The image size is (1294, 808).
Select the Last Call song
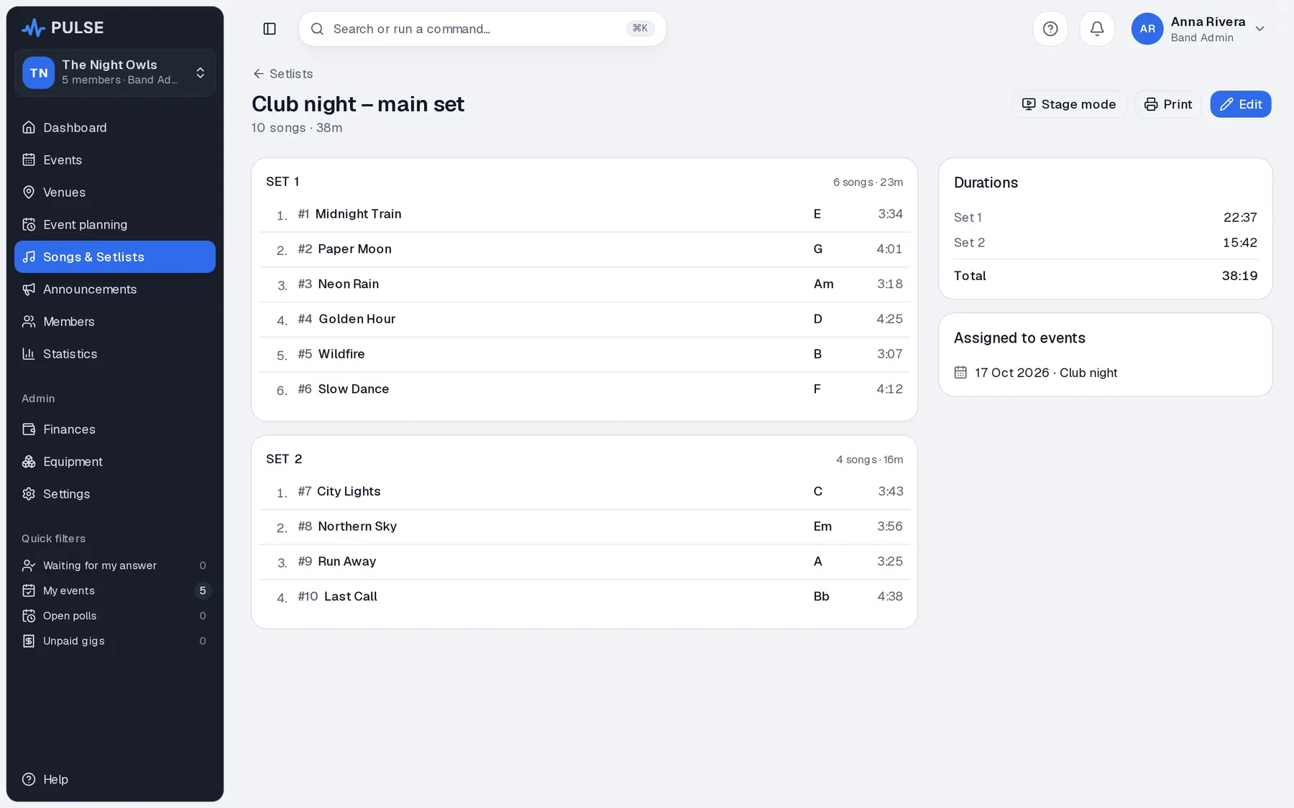click(584, 597)
